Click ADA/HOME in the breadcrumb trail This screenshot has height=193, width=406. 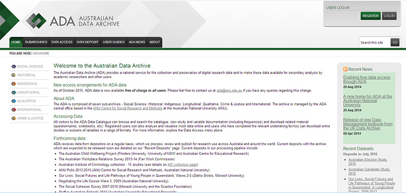pos(41,53)
